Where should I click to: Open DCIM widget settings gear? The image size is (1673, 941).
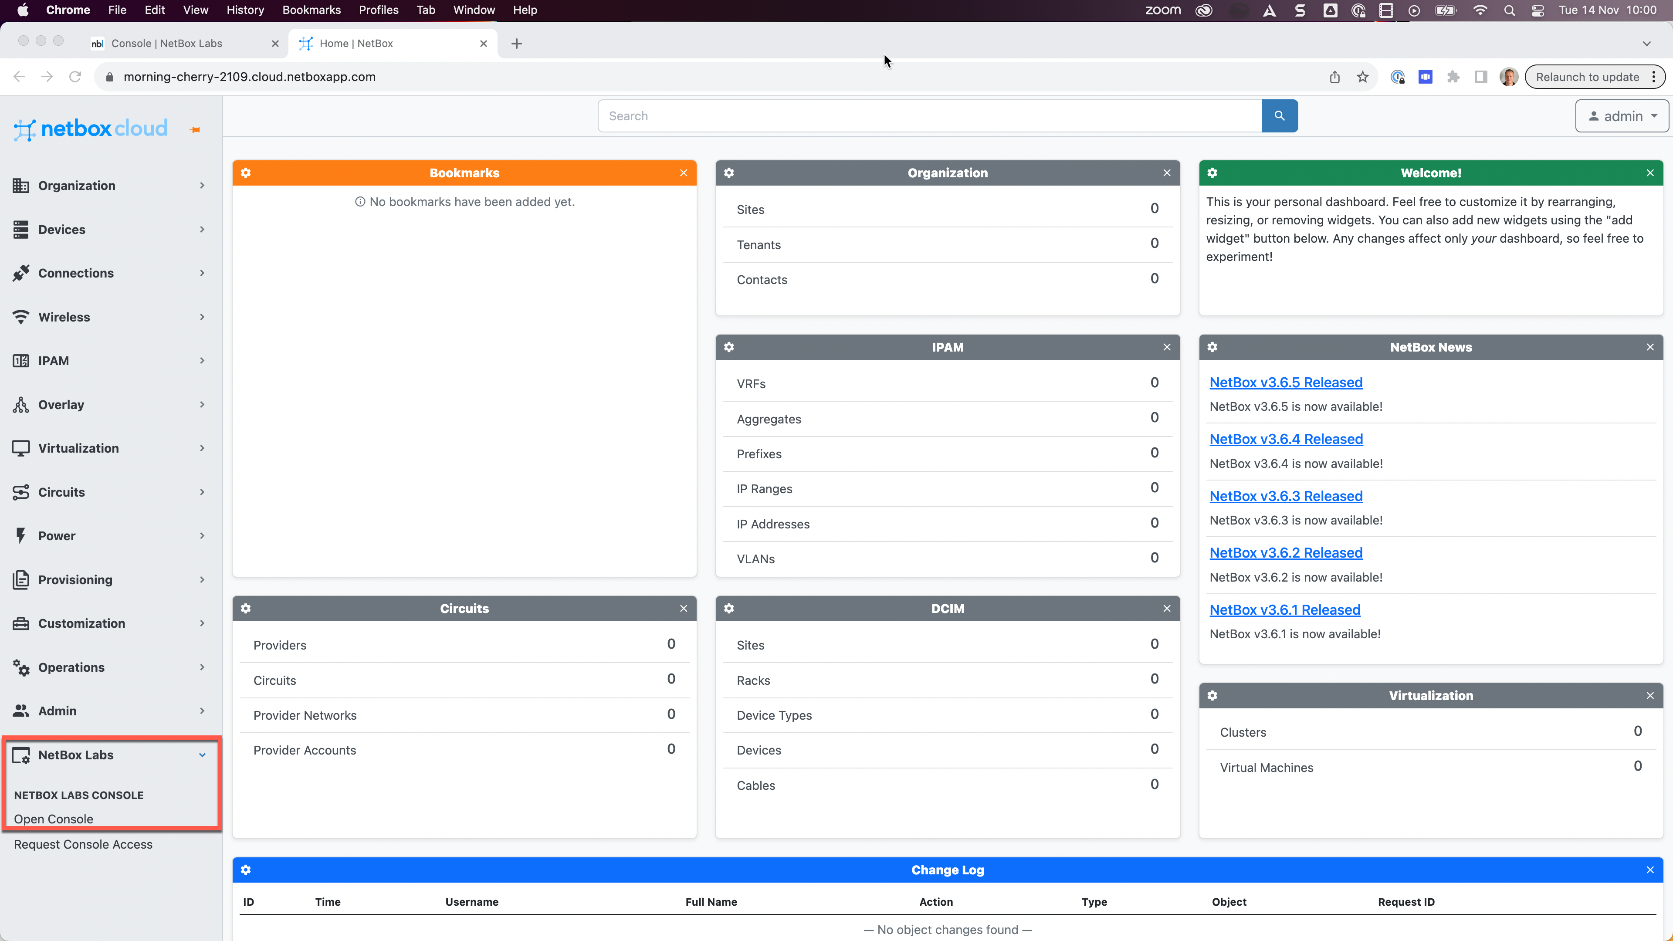tap(729, 609)
